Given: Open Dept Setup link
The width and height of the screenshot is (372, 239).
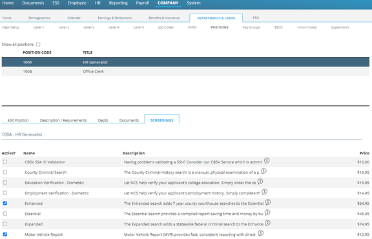Looking at the screenshot, I should coord(11,27).
